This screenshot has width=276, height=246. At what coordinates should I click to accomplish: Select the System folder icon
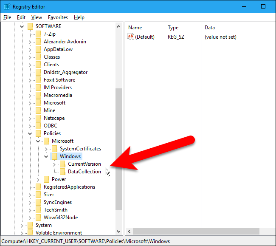[30, 225]
